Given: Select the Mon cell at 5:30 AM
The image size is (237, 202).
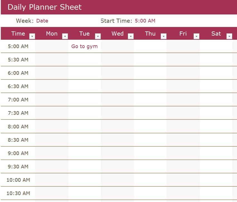Looking at the screenshot, I should 52,60.
